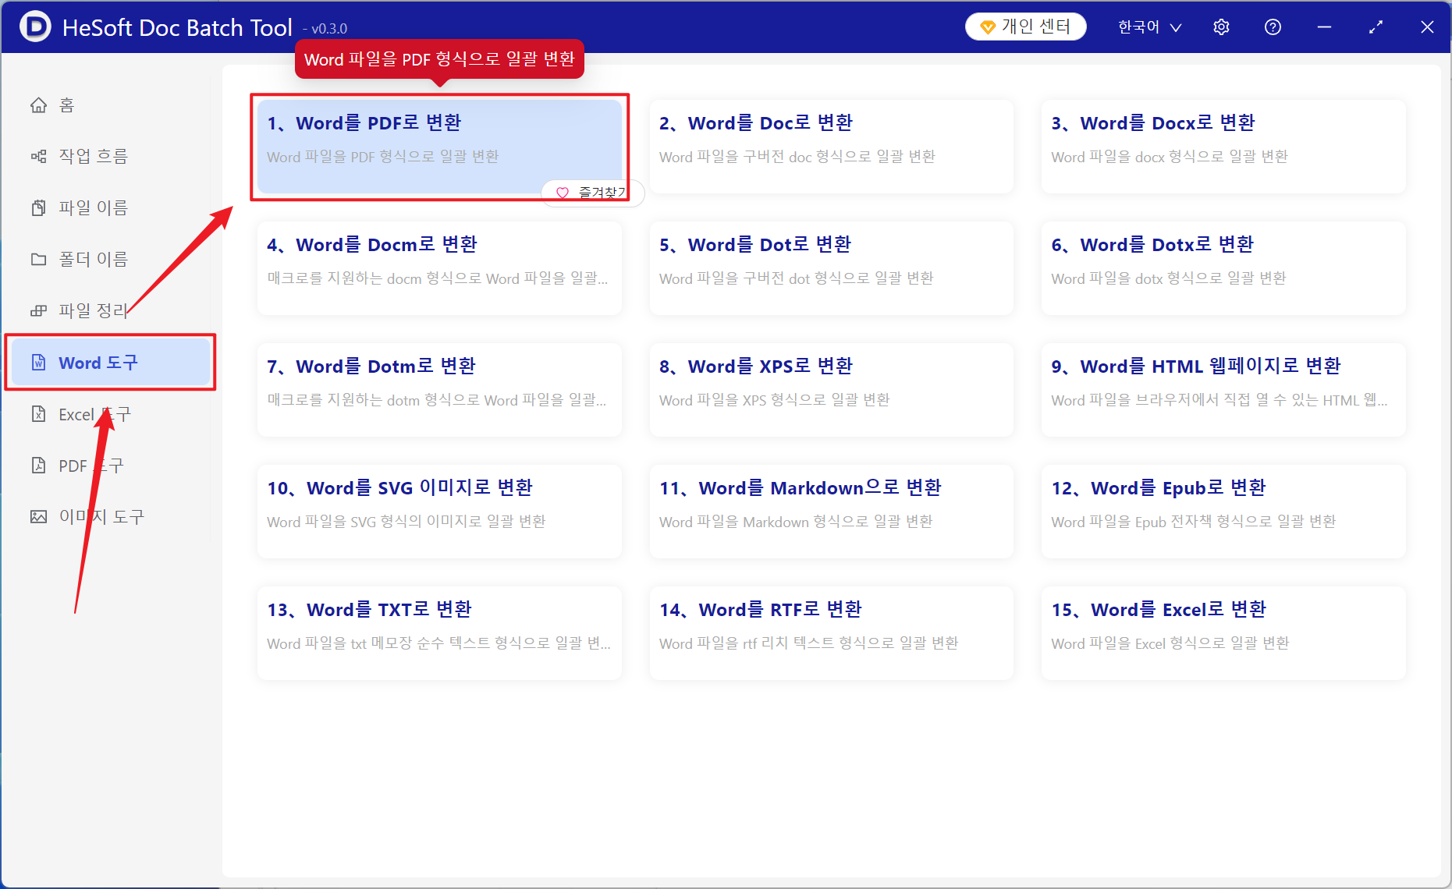This screenshot has height=889, width=1452.
Task: Click the home icon in sidebar
Action: tap(38, 104)
